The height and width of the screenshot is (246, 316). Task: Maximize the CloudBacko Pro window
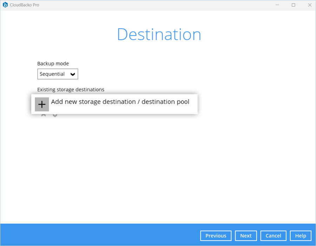tap(293, 5)
